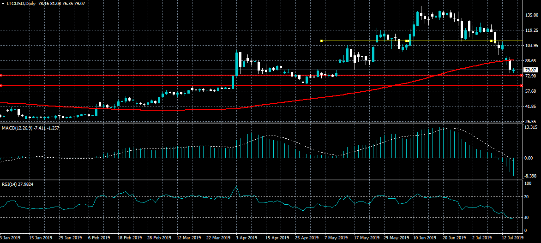The height and width of the screenshot is (243, 541).
Task: Click the 6 Feb 2019 date label
Action: point(99,238)
